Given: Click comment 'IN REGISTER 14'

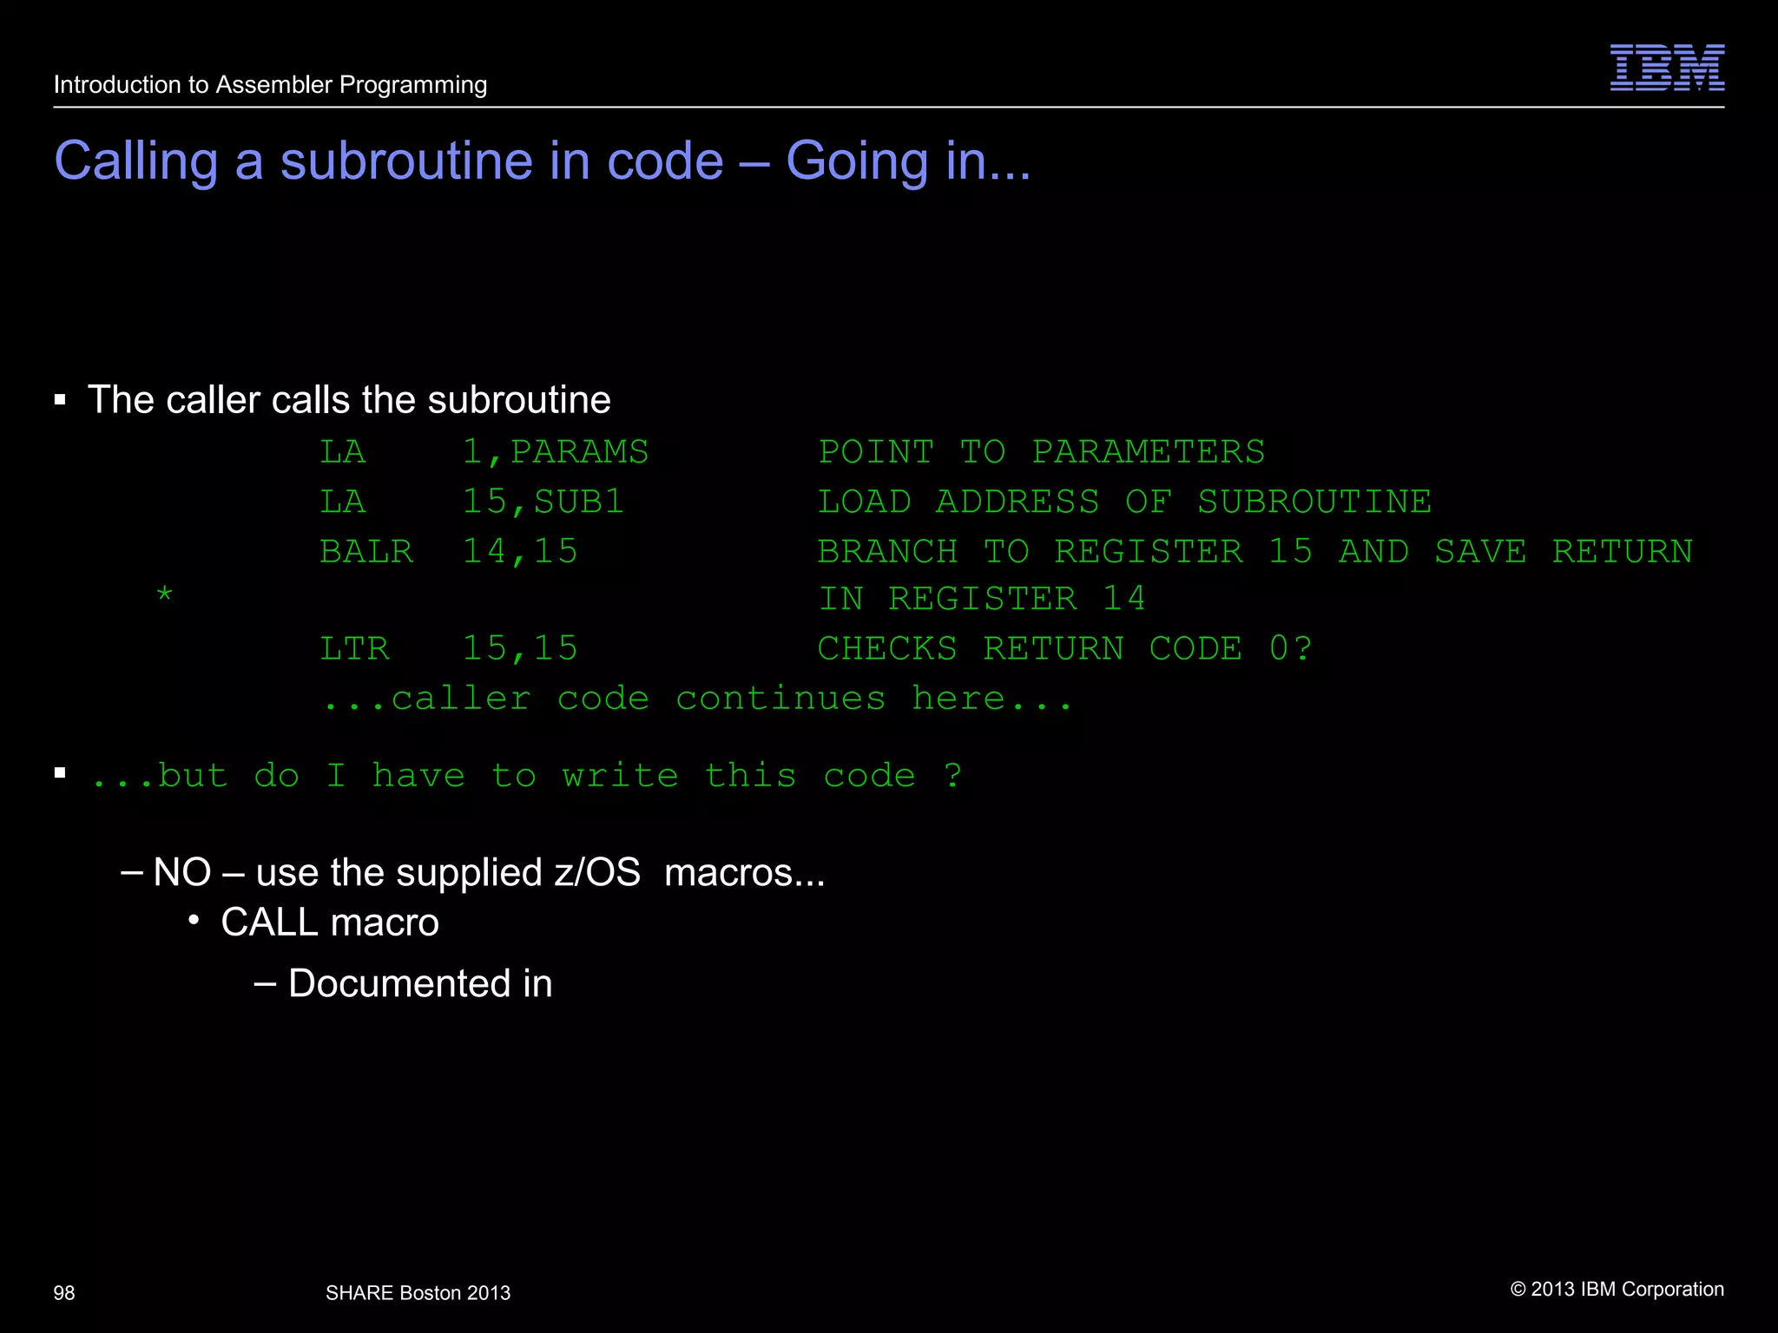Looking at the screenshot, I should (x=982, y=599).
